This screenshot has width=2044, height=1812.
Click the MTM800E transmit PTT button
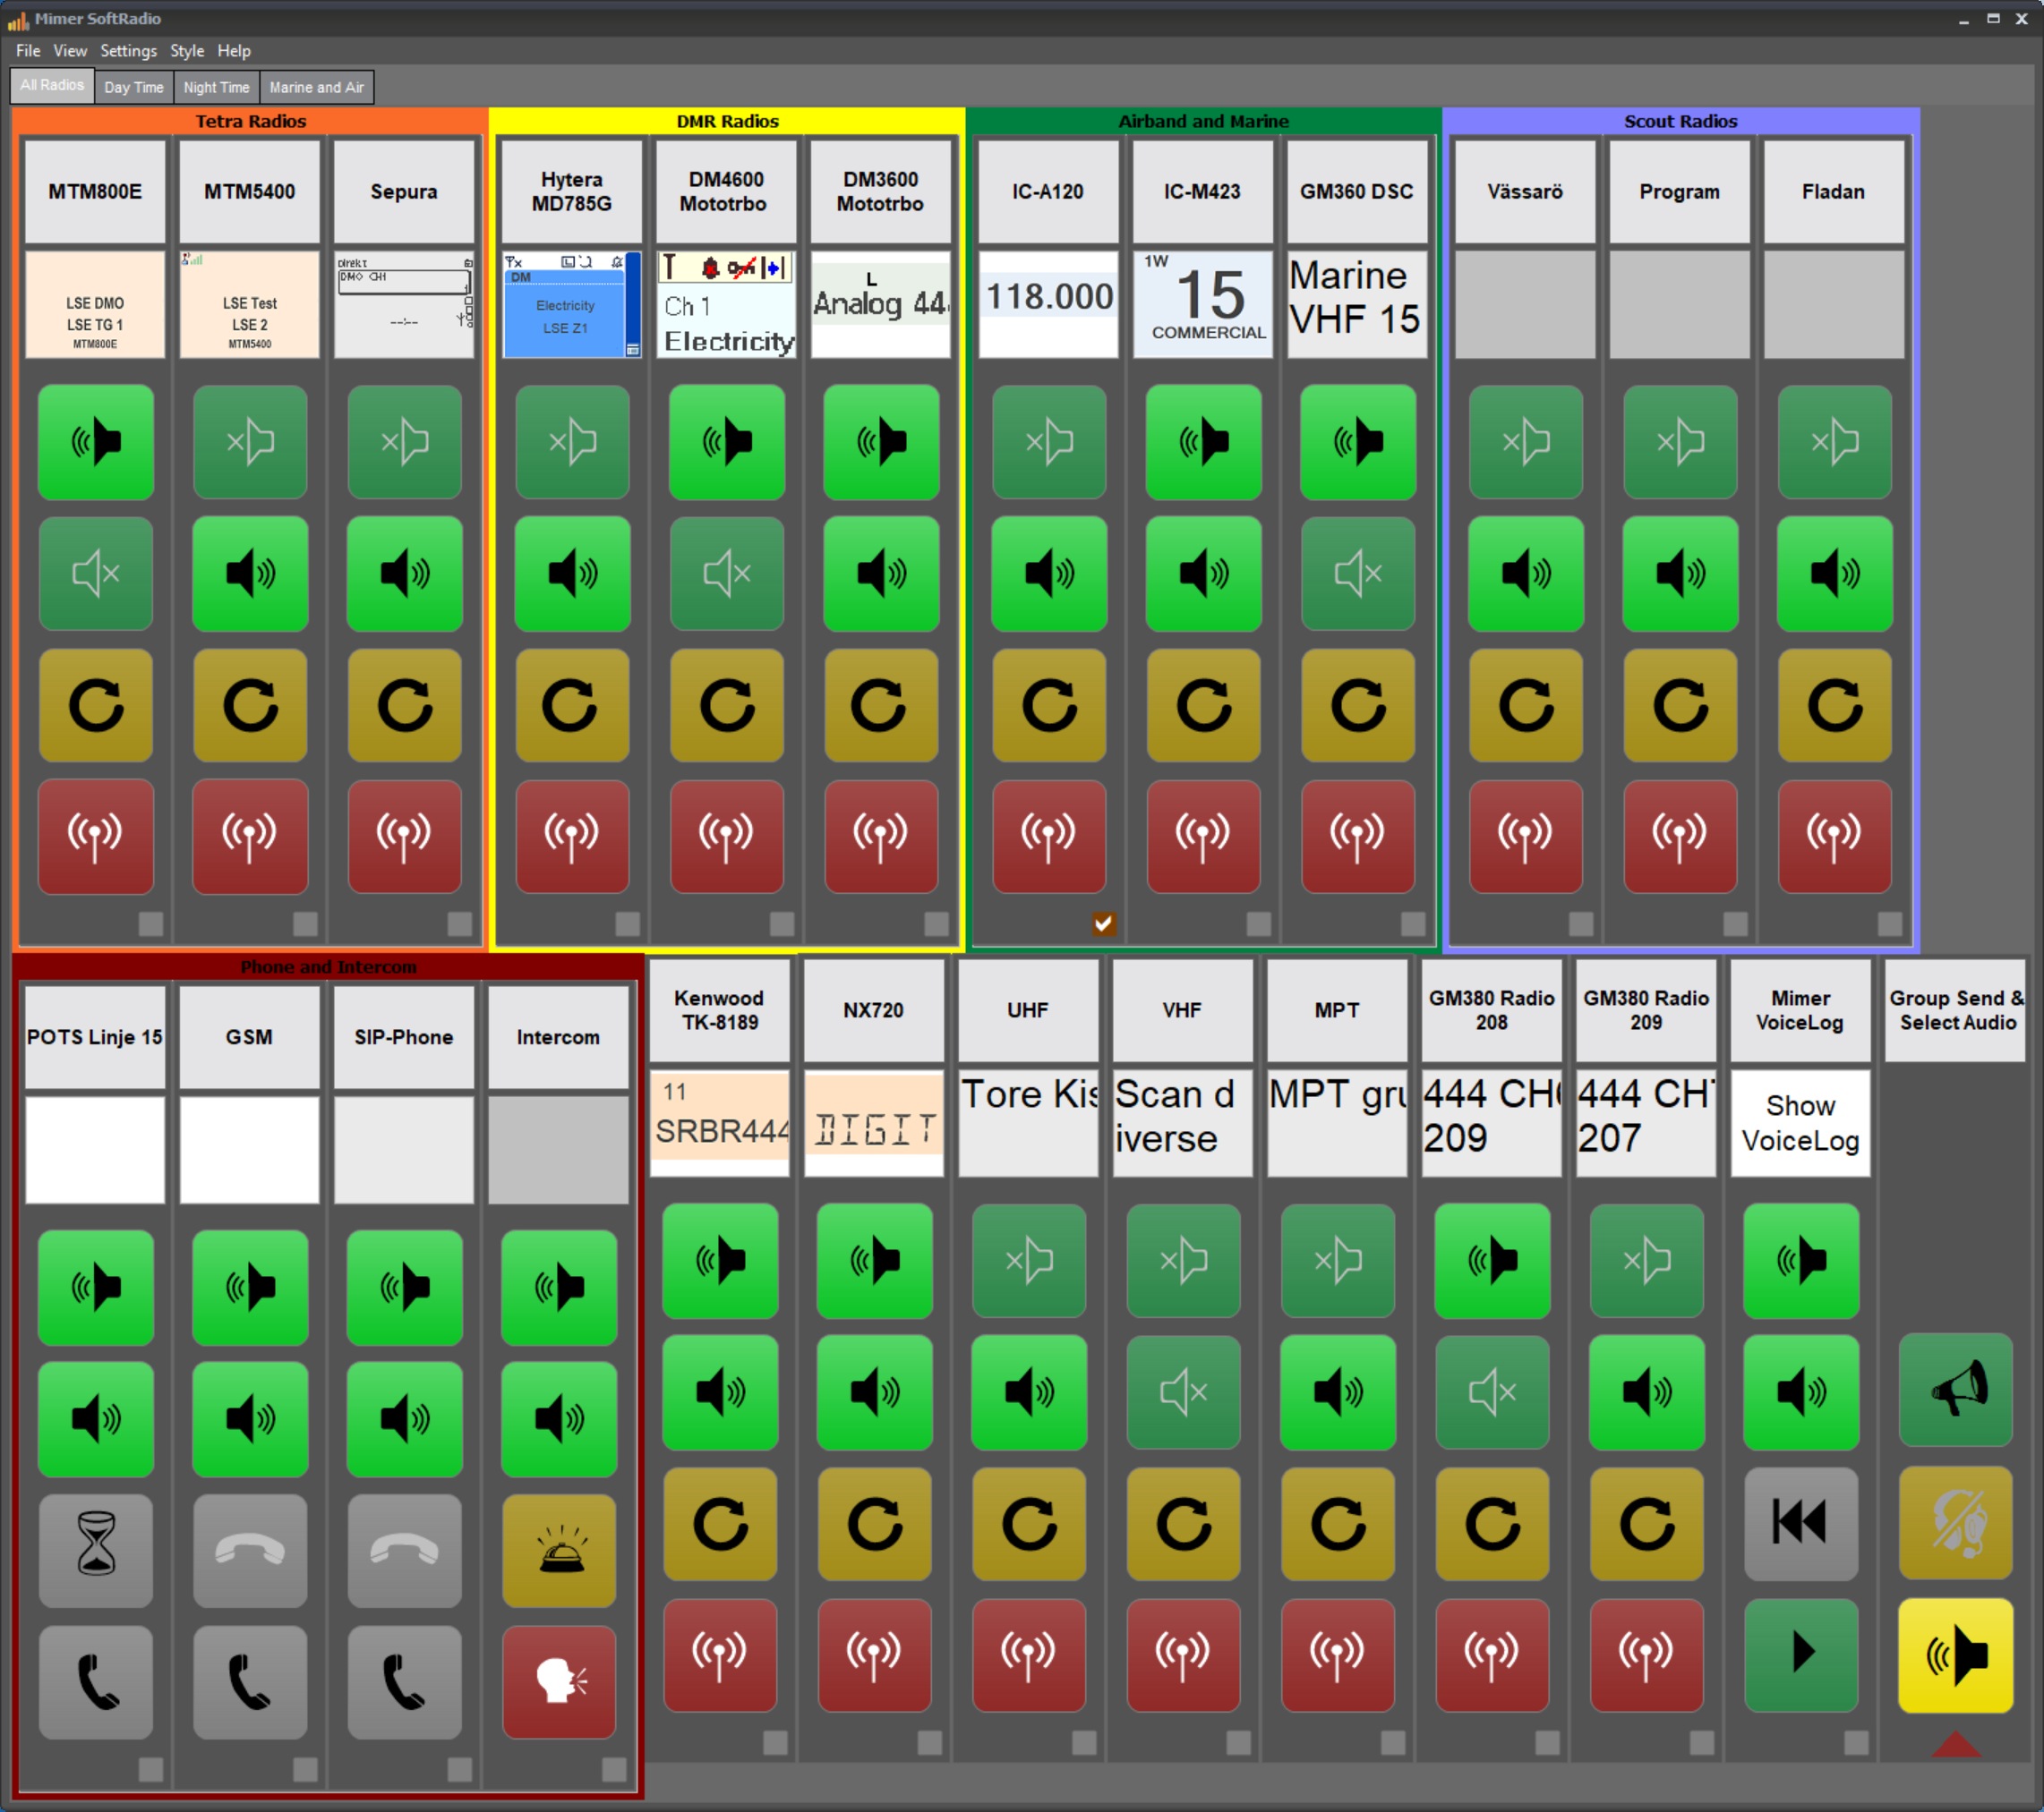click(x=96, y=837)
